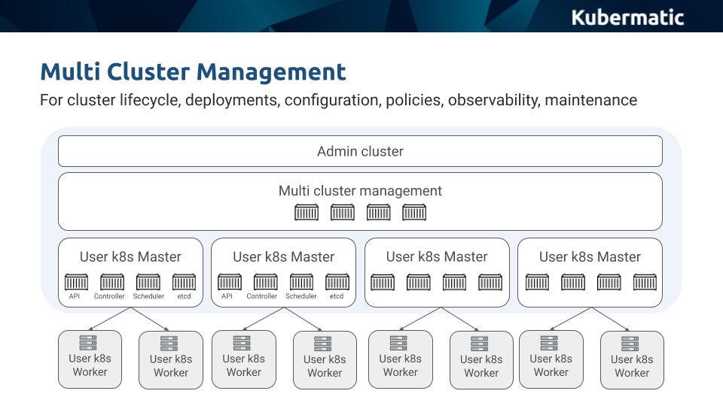Select the third User k8s Master heading
The image size is (723, 406).
[x=437, y=257]
